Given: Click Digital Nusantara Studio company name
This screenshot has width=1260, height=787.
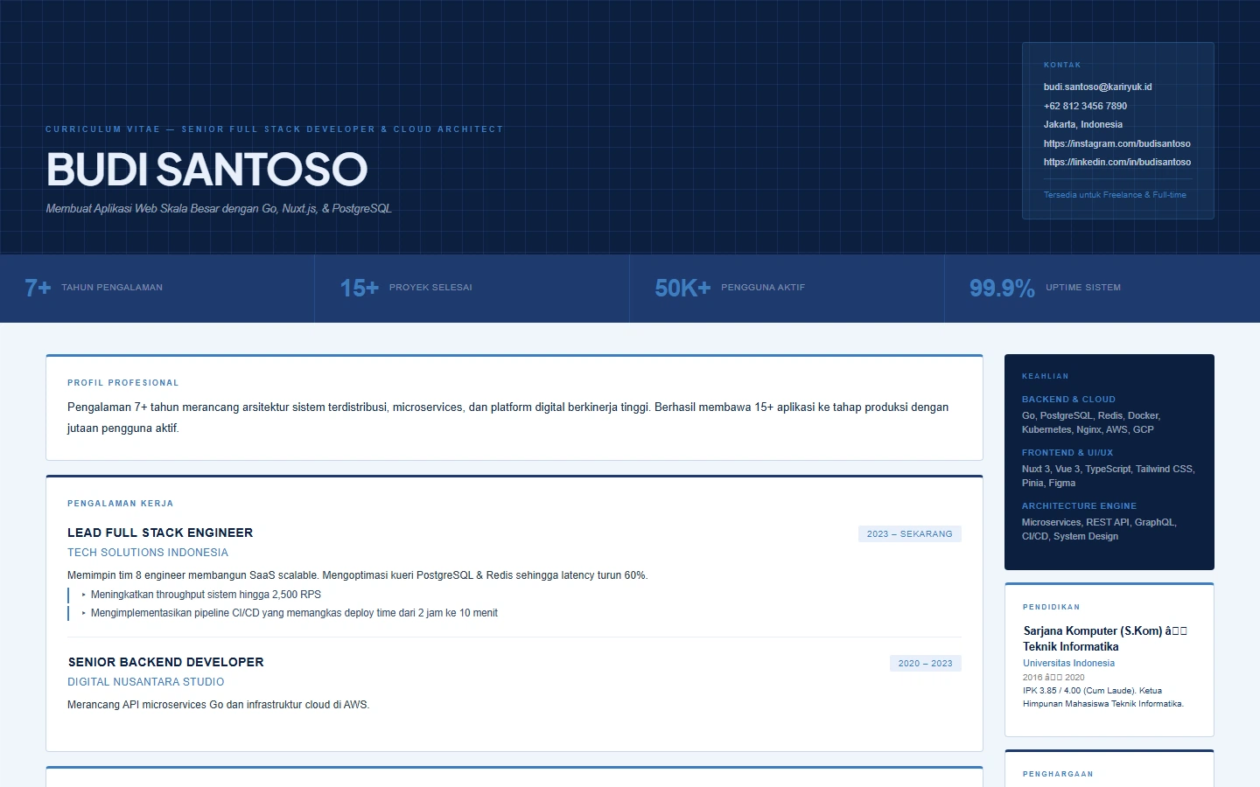Looking at the screenshot, I should click(146, 682).
